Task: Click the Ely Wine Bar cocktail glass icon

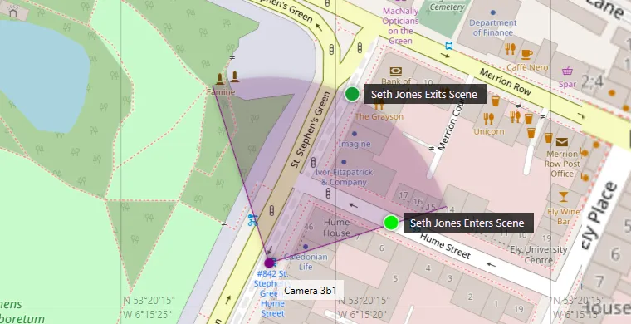Action: pyautogui.click(x=564, y=197)
